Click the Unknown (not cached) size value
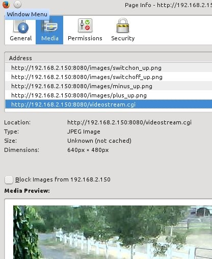 pos(99,141)
